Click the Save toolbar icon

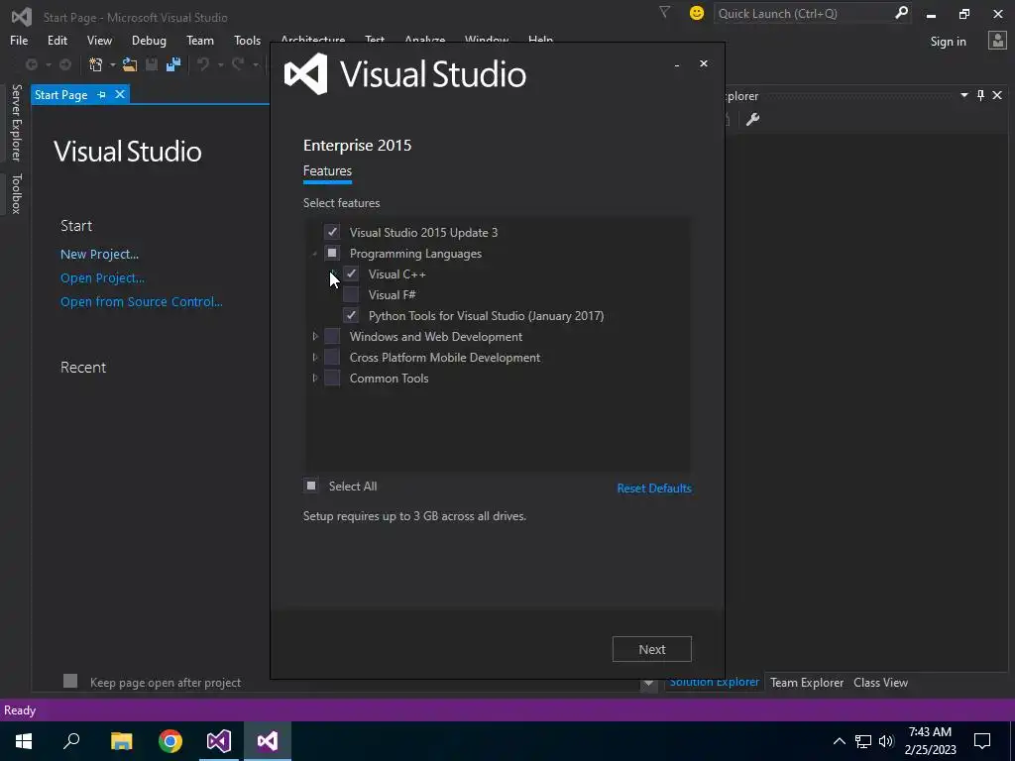[x=152, y=64]
